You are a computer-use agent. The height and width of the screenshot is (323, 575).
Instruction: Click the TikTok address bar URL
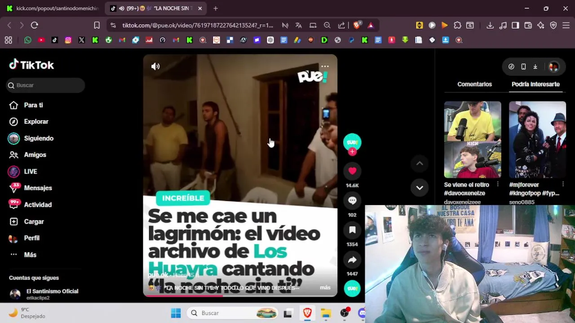coord(198,26)
